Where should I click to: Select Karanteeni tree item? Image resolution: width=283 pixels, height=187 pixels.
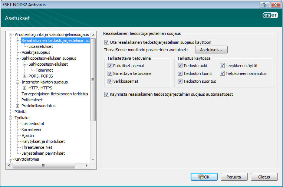coord(31,129)
